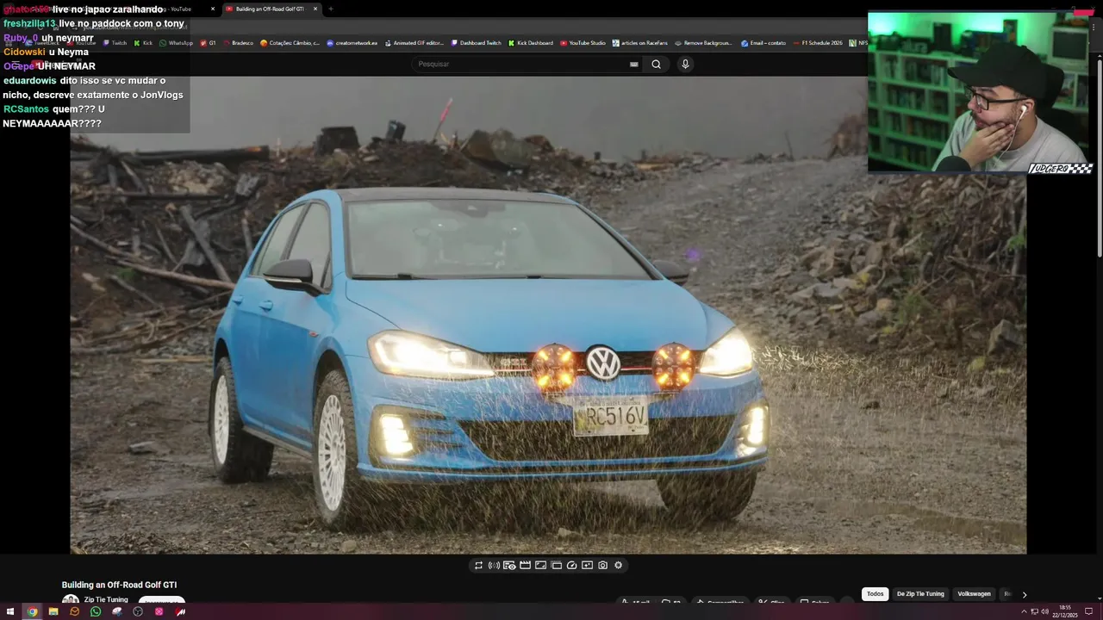Open the articles on RaceFans bookmark

pos(639,43)
